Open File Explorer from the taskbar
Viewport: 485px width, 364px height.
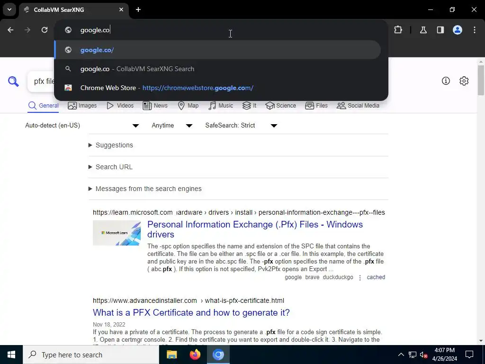coord(171,355)
